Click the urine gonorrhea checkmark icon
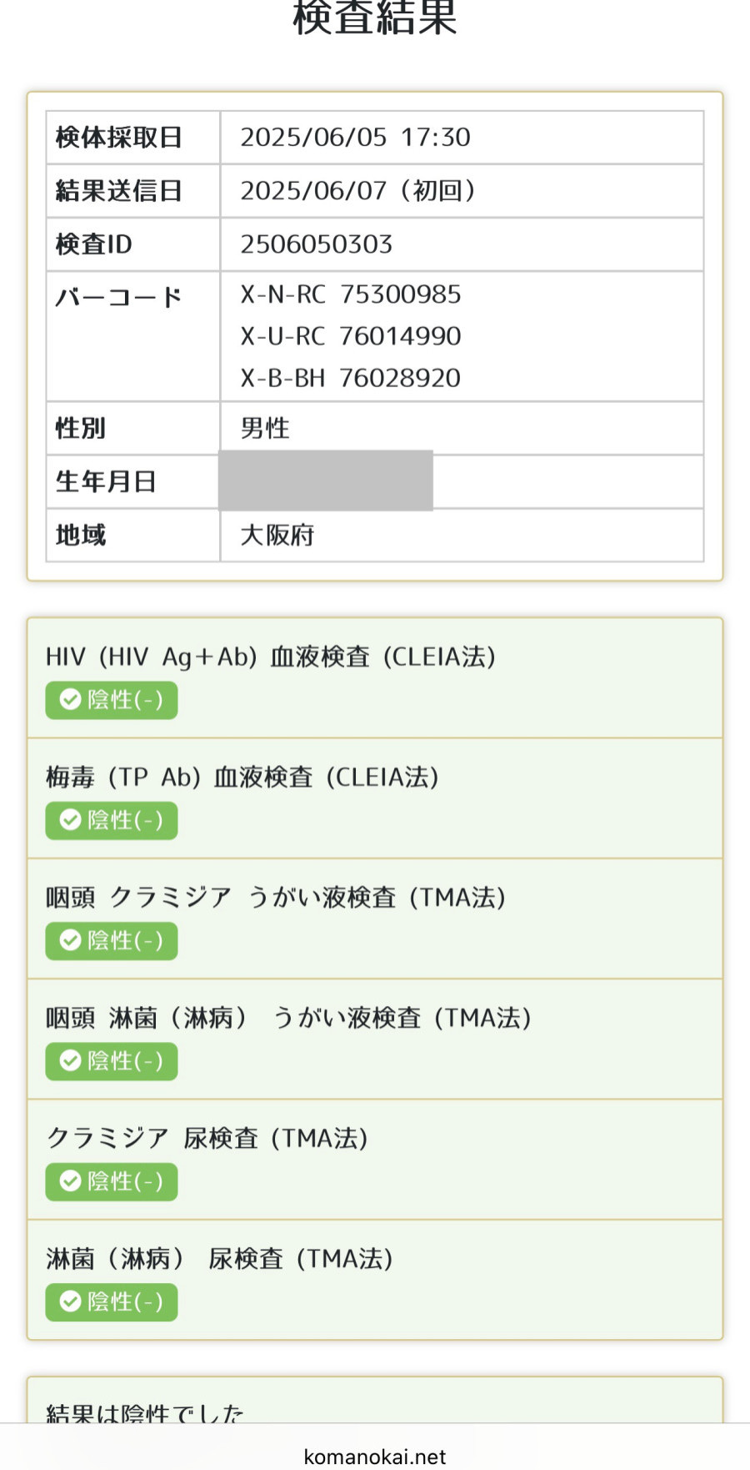Screen dimensions: 750x1470 tap(71, 1301)
